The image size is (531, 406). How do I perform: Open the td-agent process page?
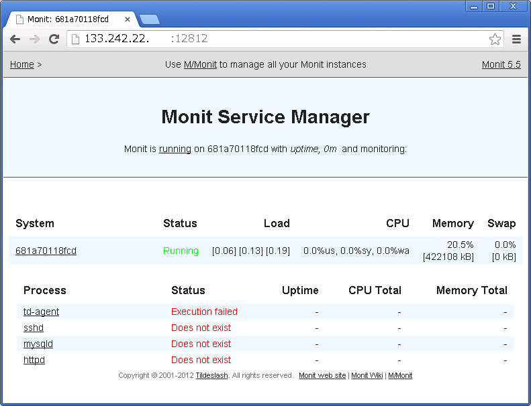click(x=41, y=312)
